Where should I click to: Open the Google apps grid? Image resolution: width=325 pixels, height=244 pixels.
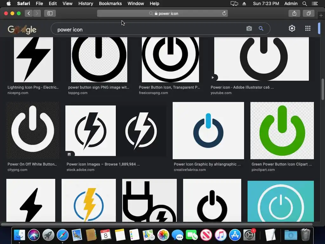pyautogui.click(x=308, y=28)
